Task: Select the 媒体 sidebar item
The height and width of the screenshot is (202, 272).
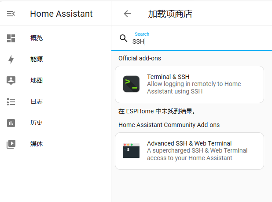Action: [37, 144]
